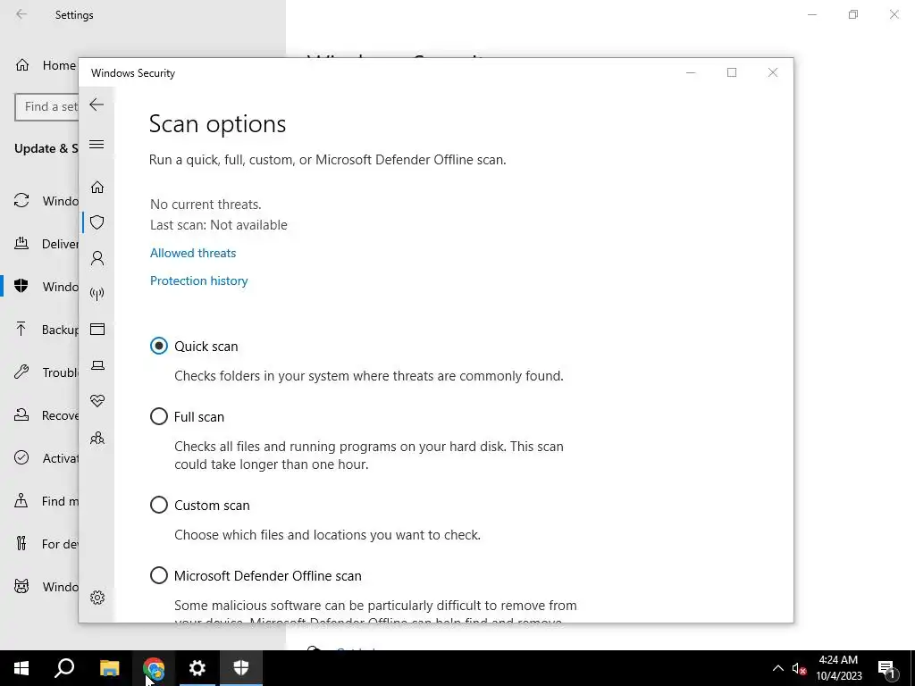
Task: Restore down the Settings window
Action: coord(853,14)
